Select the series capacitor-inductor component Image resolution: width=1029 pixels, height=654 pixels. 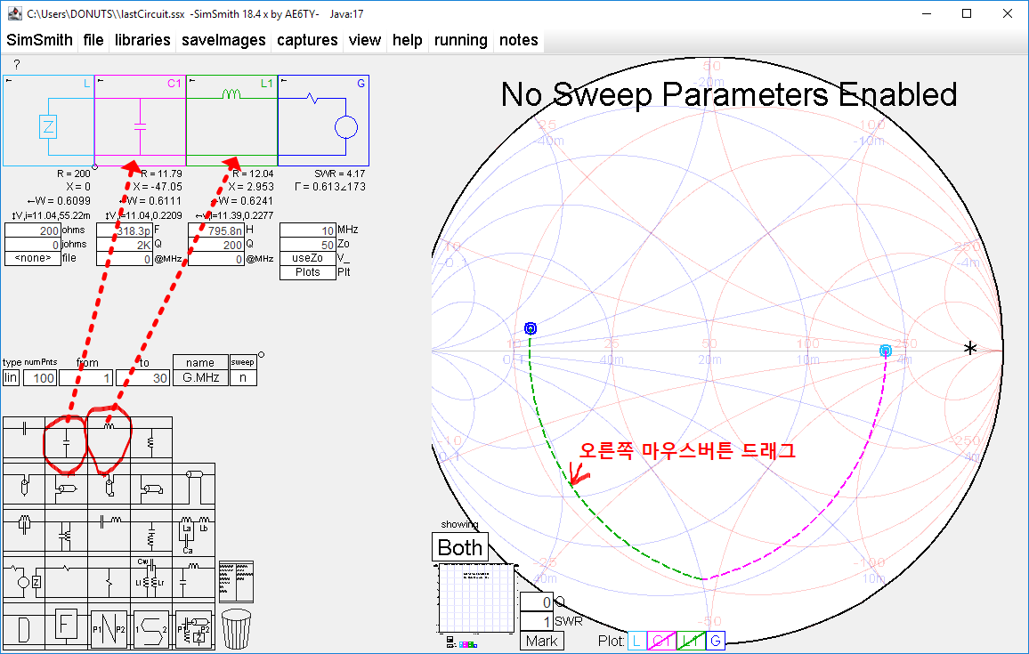coord(109,531)
